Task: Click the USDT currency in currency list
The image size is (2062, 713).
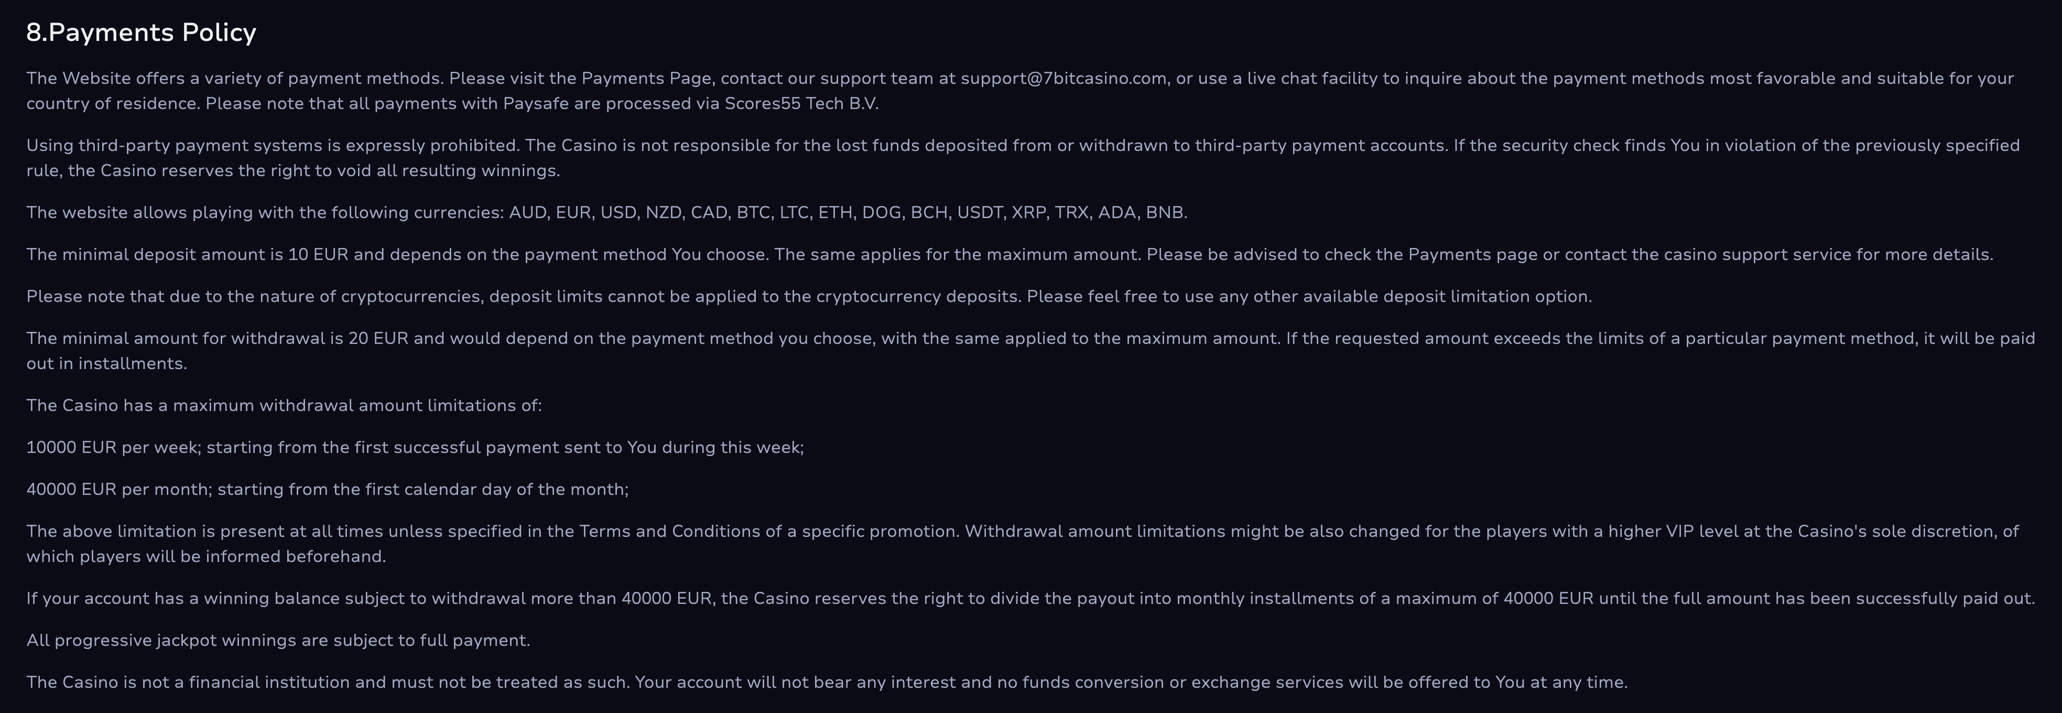Action: click(980, 213)
